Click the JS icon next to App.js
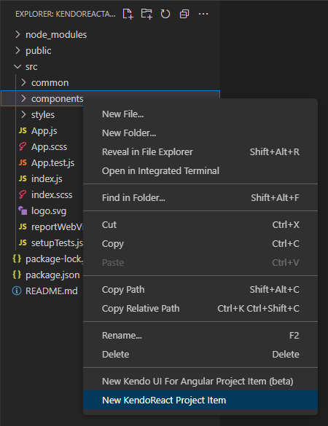328x426 pixels. coord(23,130)
